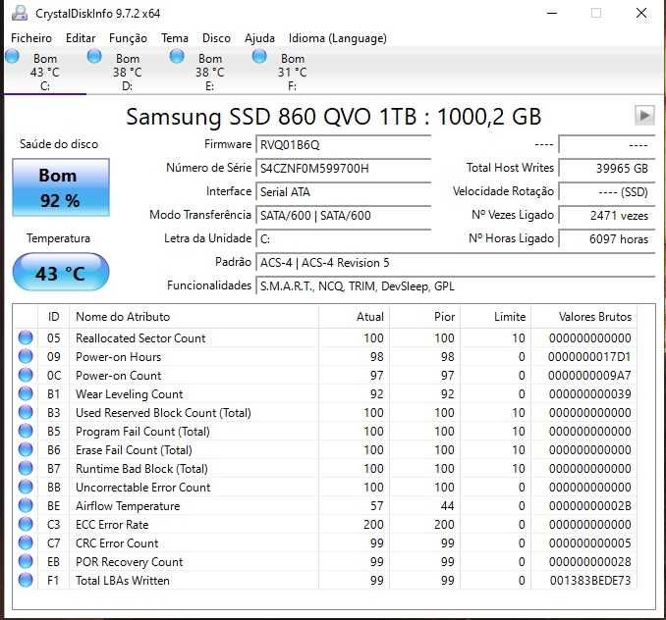Click the CrystalDiskInfo title bar app icon
666x620 pixels.
coord(19,13)
